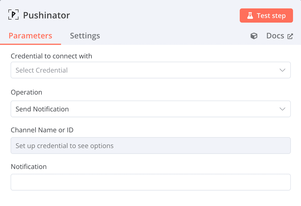Click the external-link icon beside Docs

pyautogui.click(x=290, y=36)
